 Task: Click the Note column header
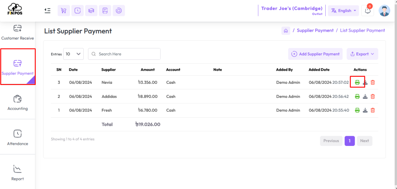pyautogui.click(x=217, y=70)
